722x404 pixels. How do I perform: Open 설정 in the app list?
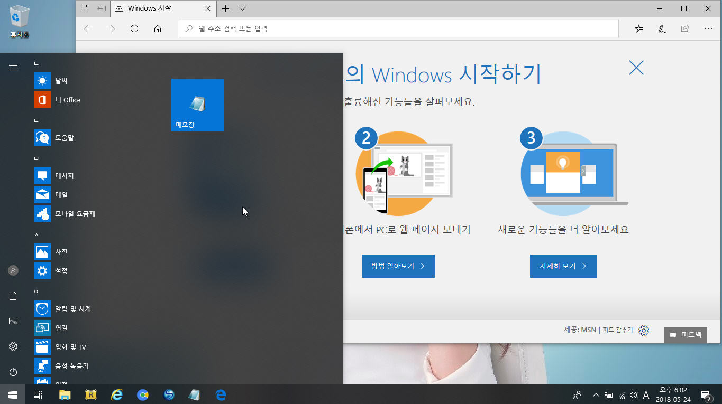point(42,271)
